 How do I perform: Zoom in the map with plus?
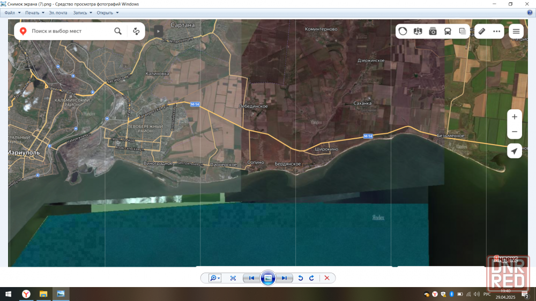click(515, 117)
